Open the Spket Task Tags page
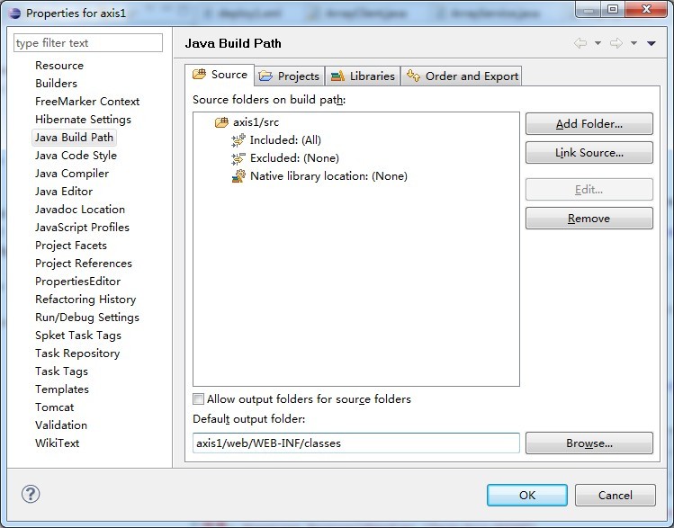 (x=78, y=336)
